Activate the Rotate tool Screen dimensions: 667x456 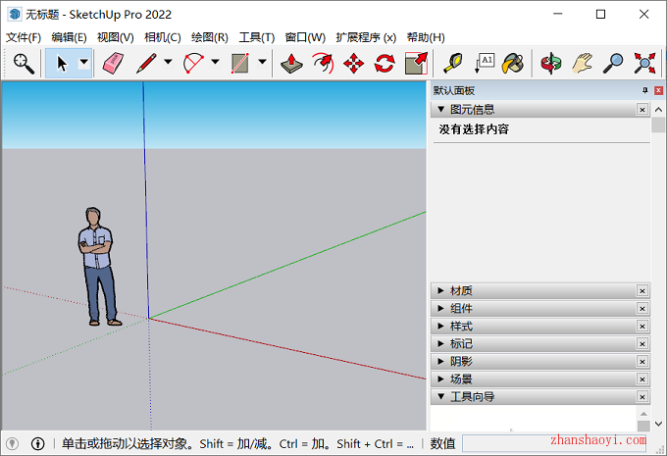[385, 64]
